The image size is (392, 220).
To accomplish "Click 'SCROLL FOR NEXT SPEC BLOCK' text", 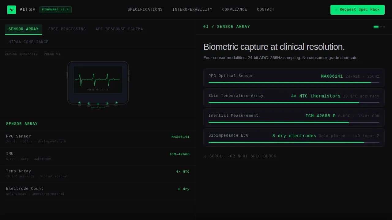I will (243, 156).
